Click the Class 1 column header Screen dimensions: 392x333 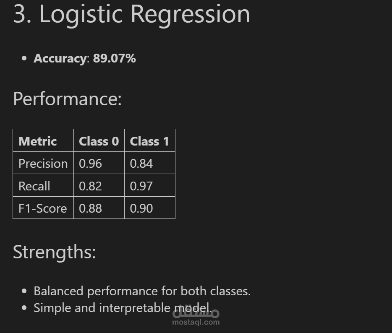click(x=149, y=141)
